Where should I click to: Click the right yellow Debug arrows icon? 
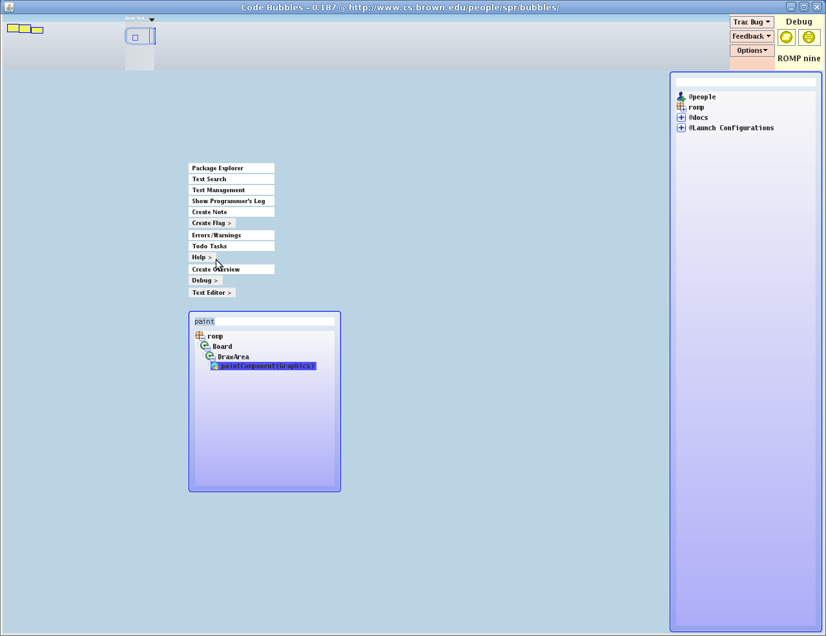(809, 37)
